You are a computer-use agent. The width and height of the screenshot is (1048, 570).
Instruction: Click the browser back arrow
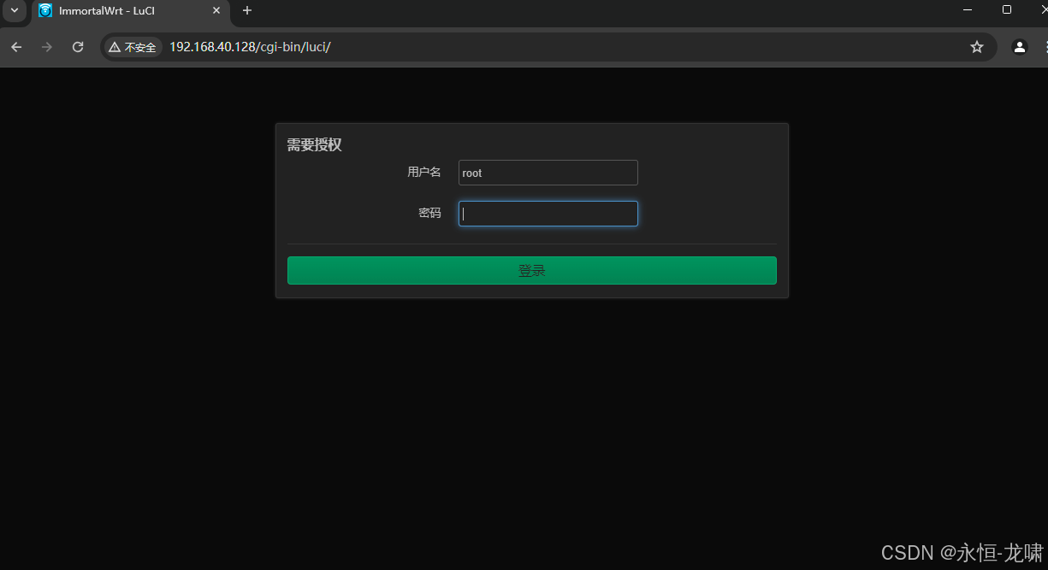click(x=16, y=47)
